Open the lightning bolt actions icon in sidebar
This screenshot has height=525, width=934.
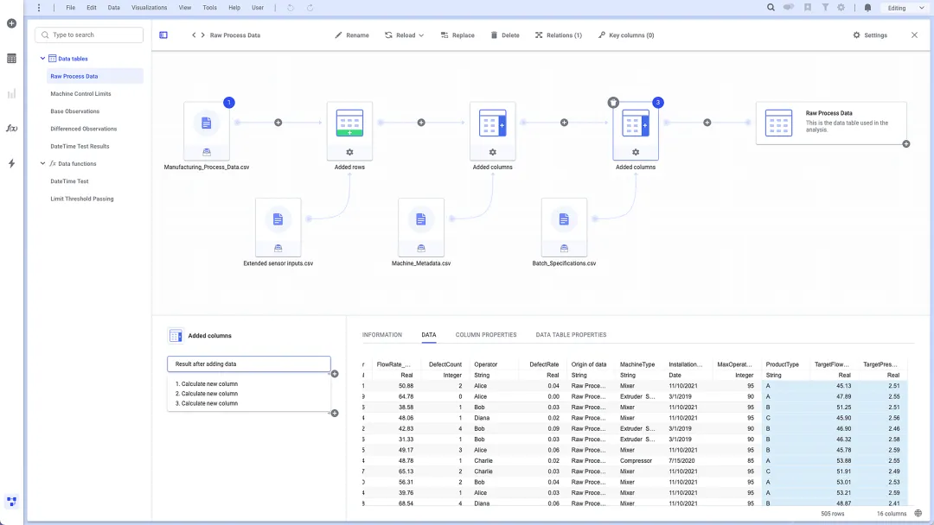pos(11,163)
